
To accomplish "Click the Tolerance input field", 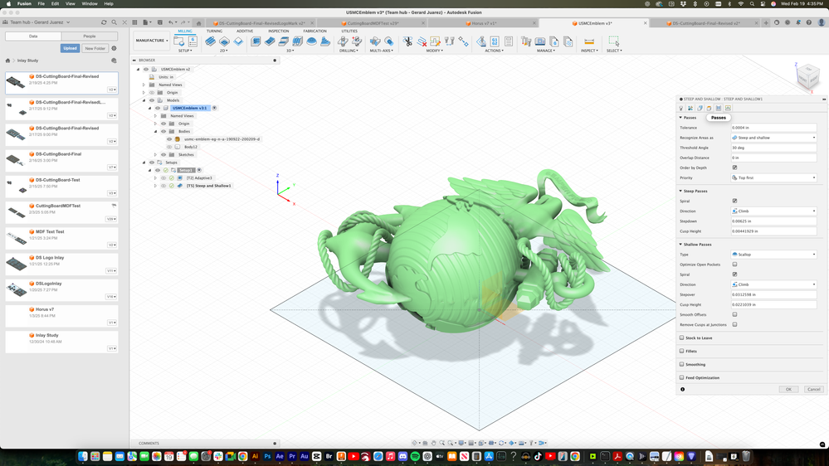I will click(x=774, y=128).
